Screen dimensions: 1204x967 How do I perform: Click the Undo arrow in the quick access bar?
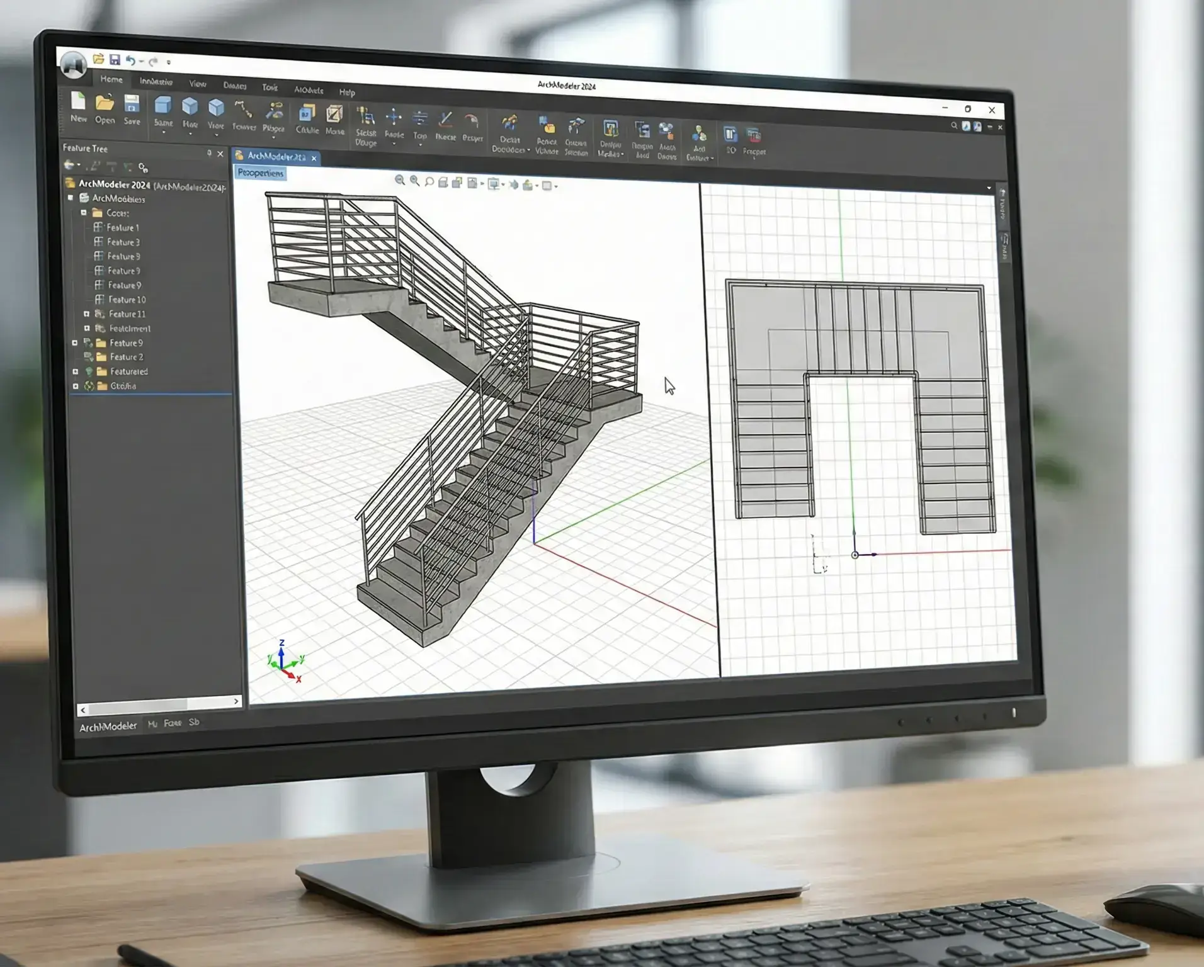coord(130,60)
